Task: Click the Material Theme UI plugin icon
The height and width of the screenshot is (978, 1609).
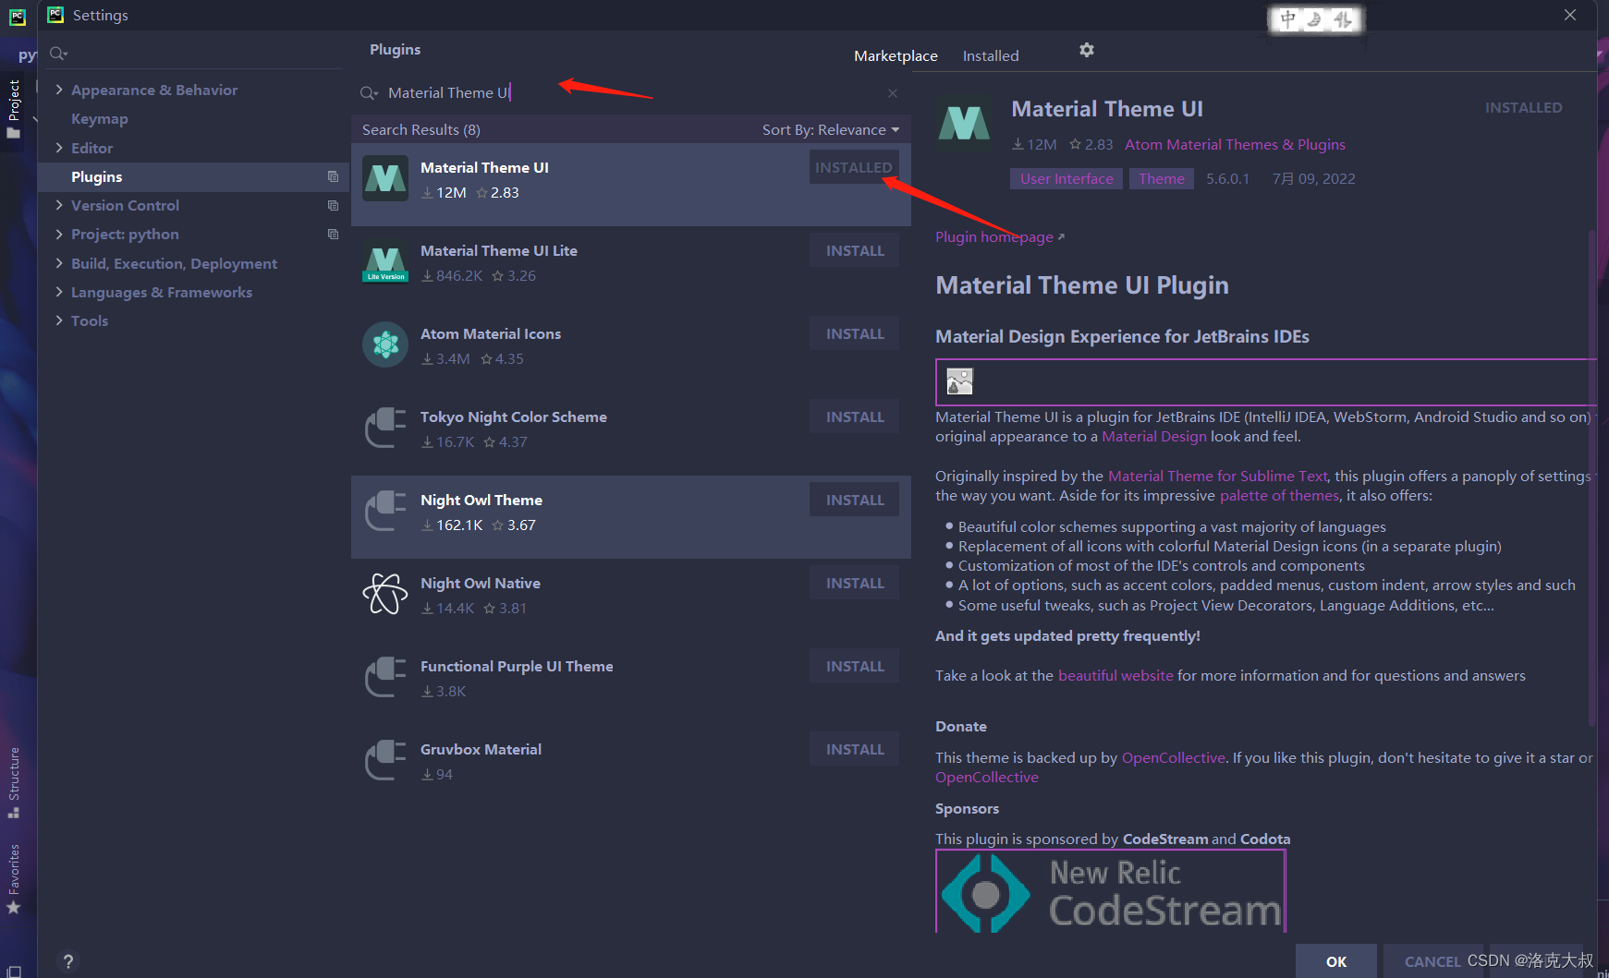Action: [x=385, y=178]
